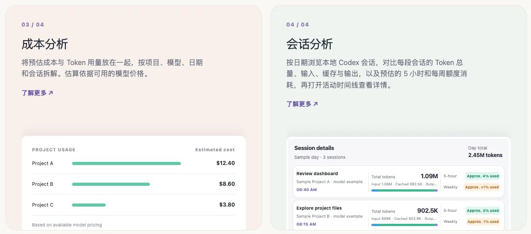Click the Project A row label

click(x=42, y=163)
